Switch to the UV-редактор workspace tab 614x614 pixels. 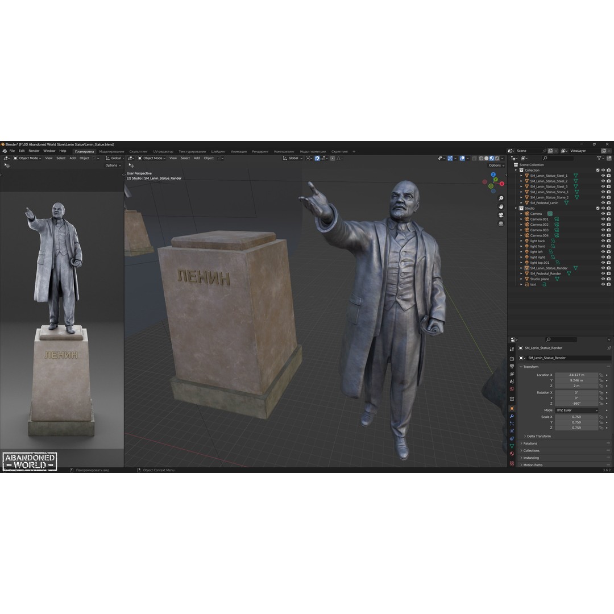(x=163, y=152)
